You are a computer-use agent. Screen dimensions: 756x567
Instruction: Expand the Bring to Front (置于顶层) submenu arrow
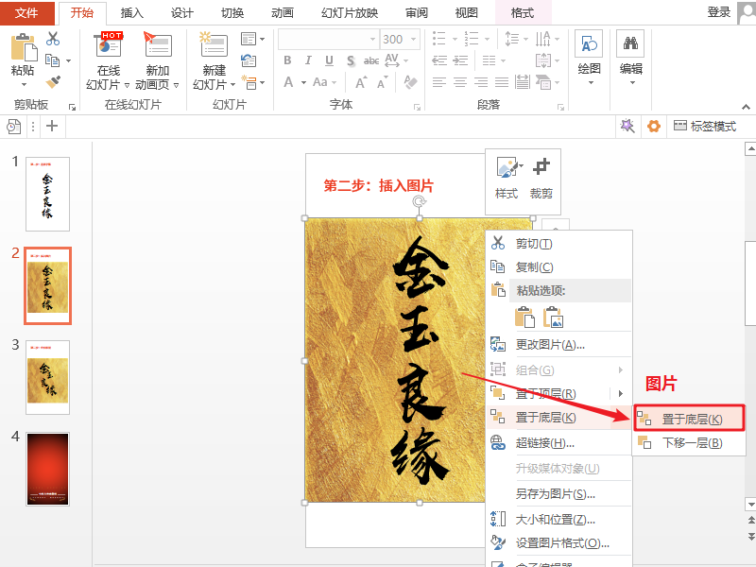(621, 393)
